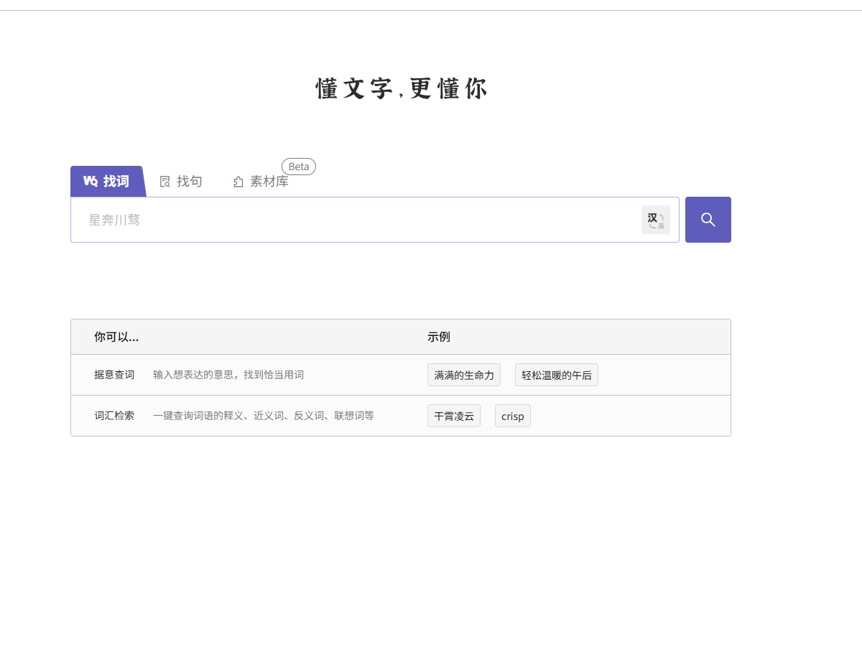This screenshot has width=862, height=649.
Task: Choose the 轻松温暖的午后 example chip
Action: tap(556, 375)
